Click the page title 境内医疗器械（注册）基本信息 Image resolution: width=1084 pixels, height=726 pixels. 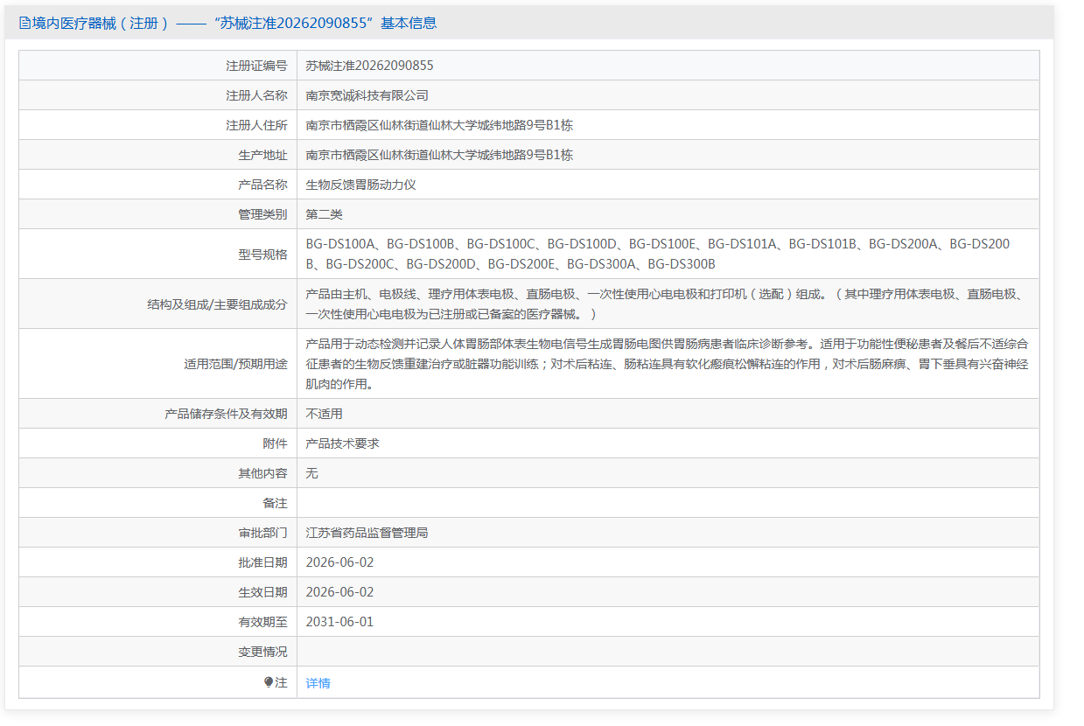227,24
